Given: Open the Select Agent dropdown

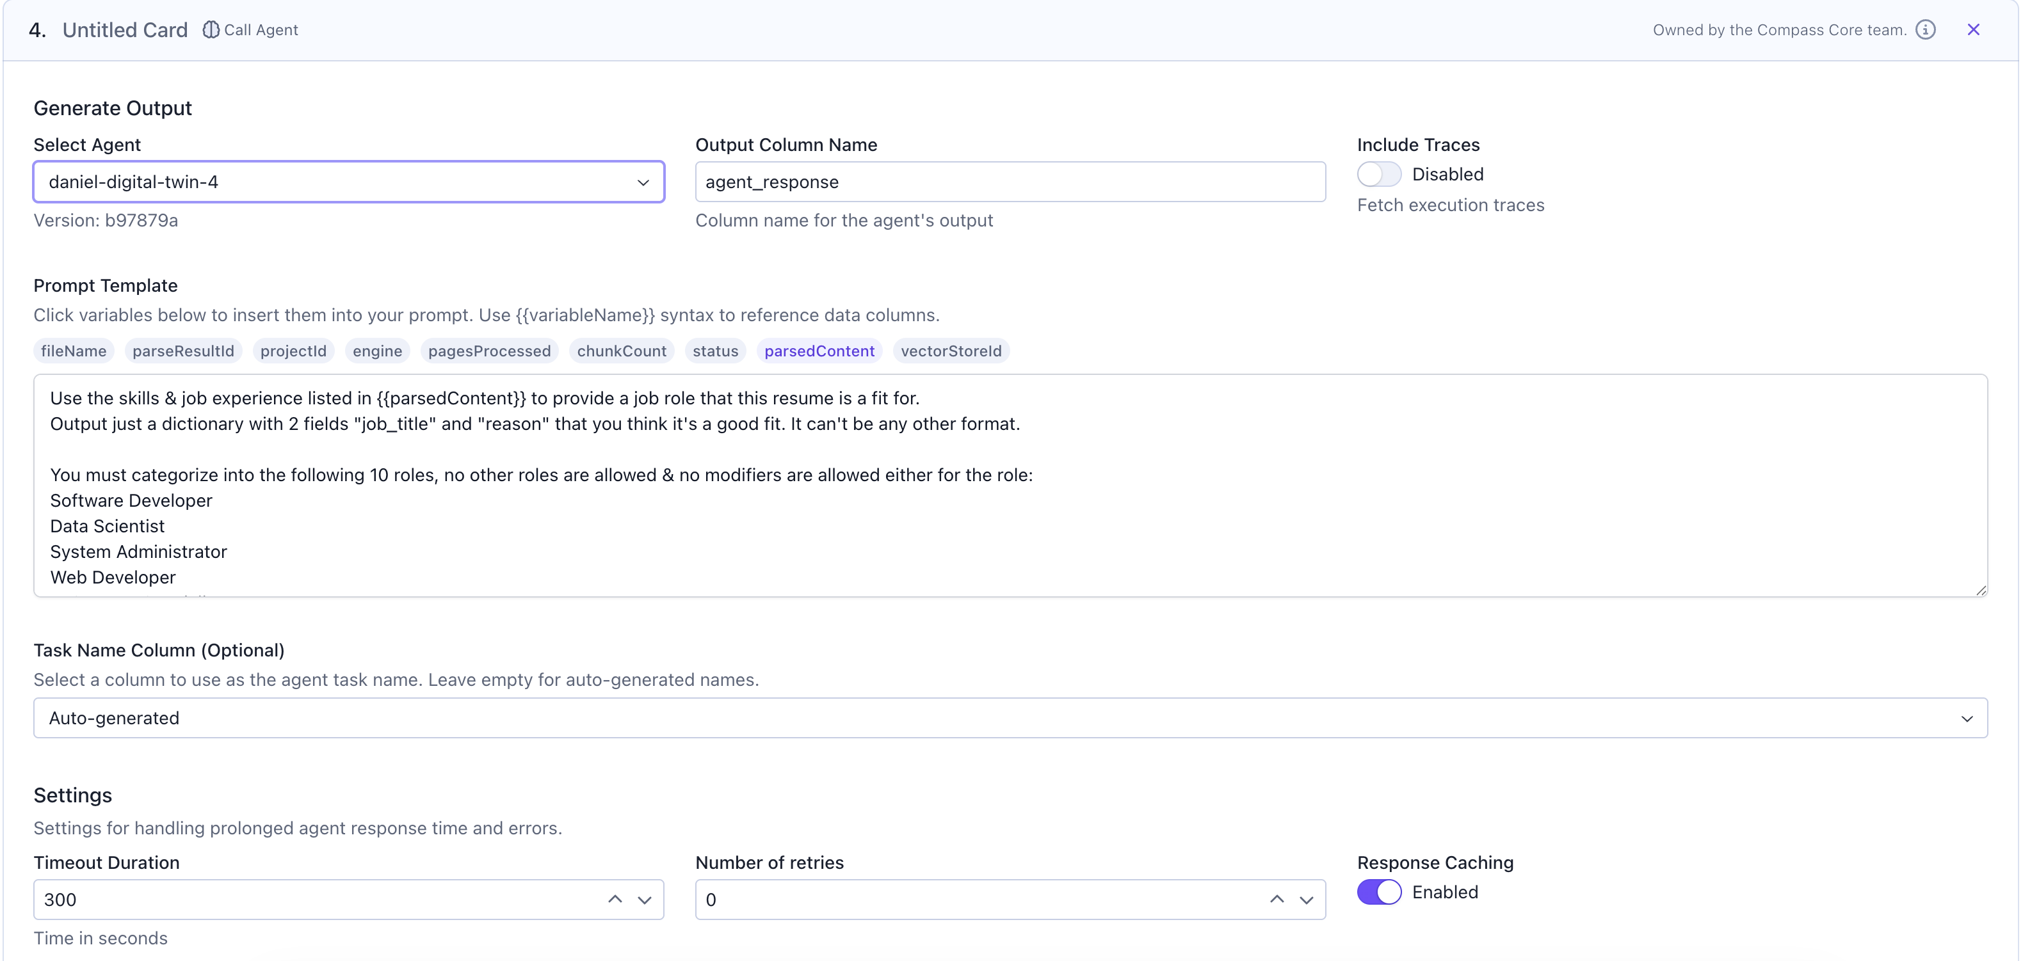Looking at the screenshot, I should click(x=349, y=182).
